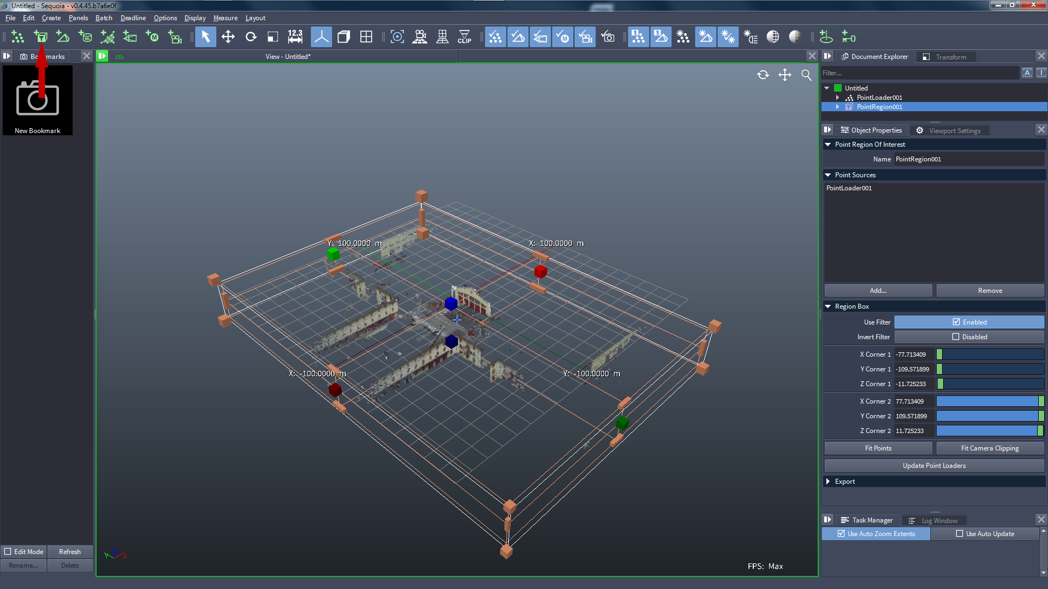Open the Measure menu
This screenshot has width=1048, height=589.
[x=224, y=18]
